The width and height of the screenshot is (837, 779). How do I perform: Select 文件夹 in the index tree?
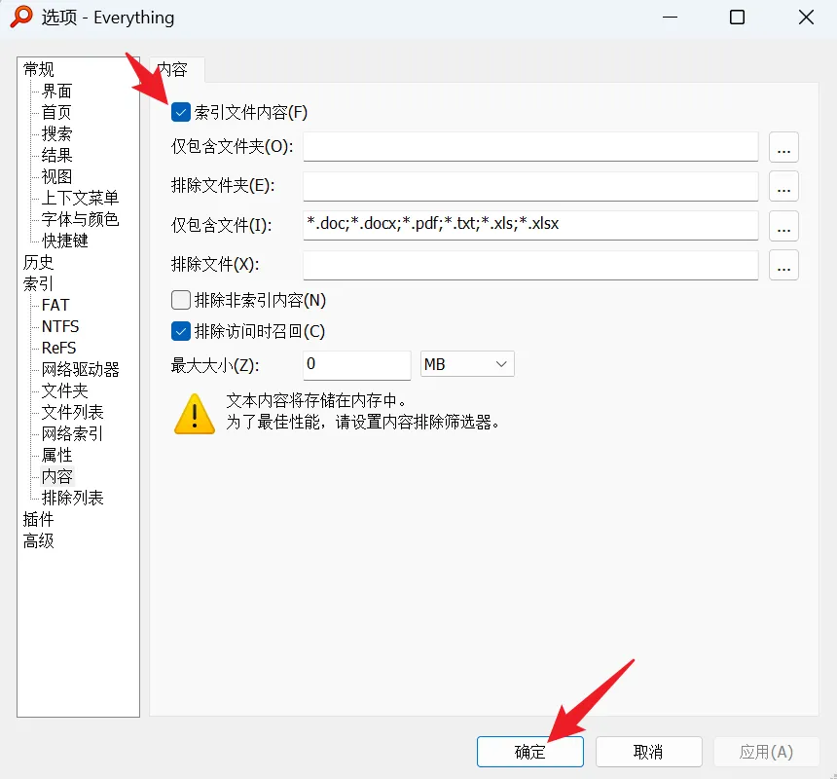(64, 390)
